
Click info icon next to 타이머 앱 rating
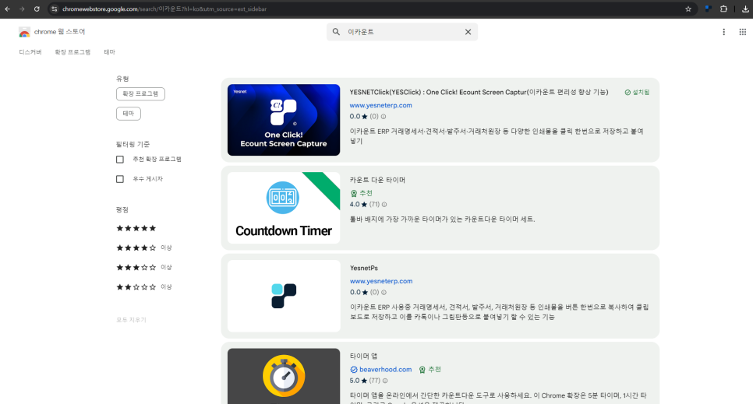384,381
